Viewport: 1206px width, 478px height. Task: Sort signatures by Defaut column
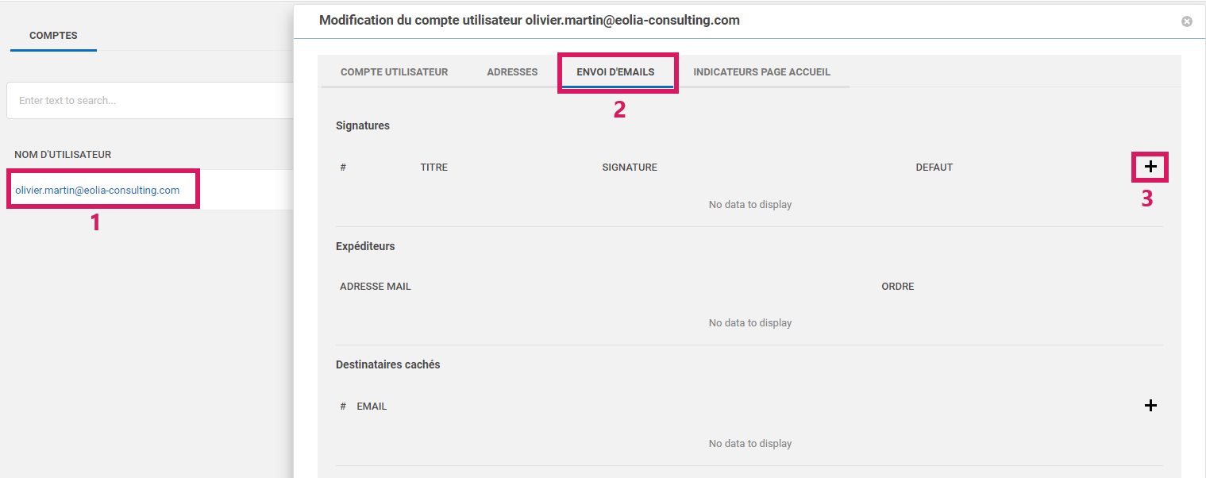(x=934, y=168)
